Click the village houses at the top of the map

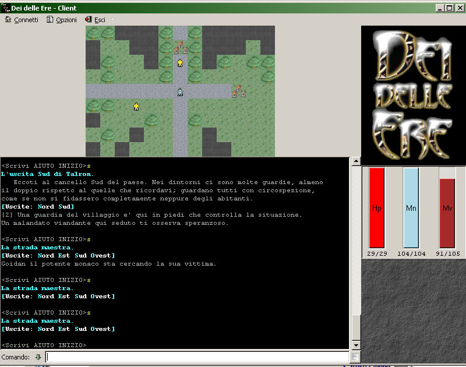[181, 47]
